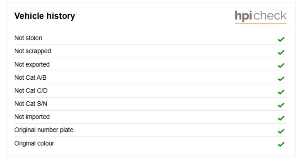303x159 pixels.
Task: Click the Vehicle history heading
Action: click(x=45, y=16)
